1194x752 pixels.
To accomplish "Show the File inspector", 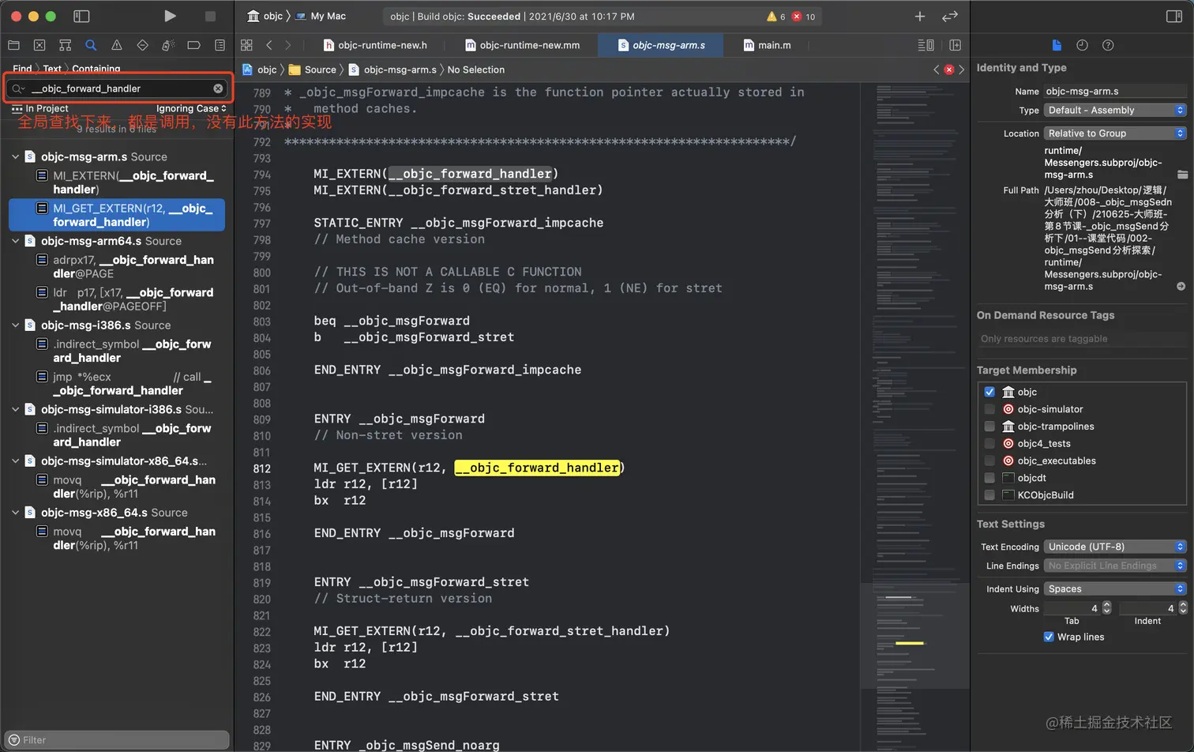I will (x=1057, y=45).
